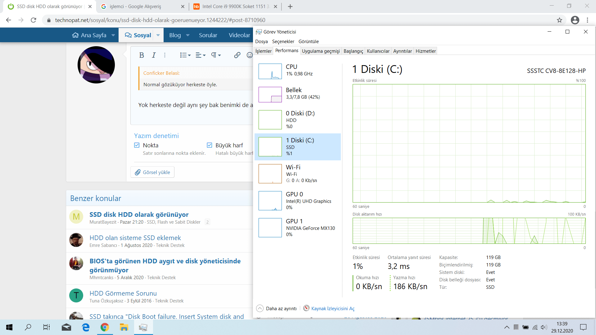Reload the current browser page

click(34, 20)
